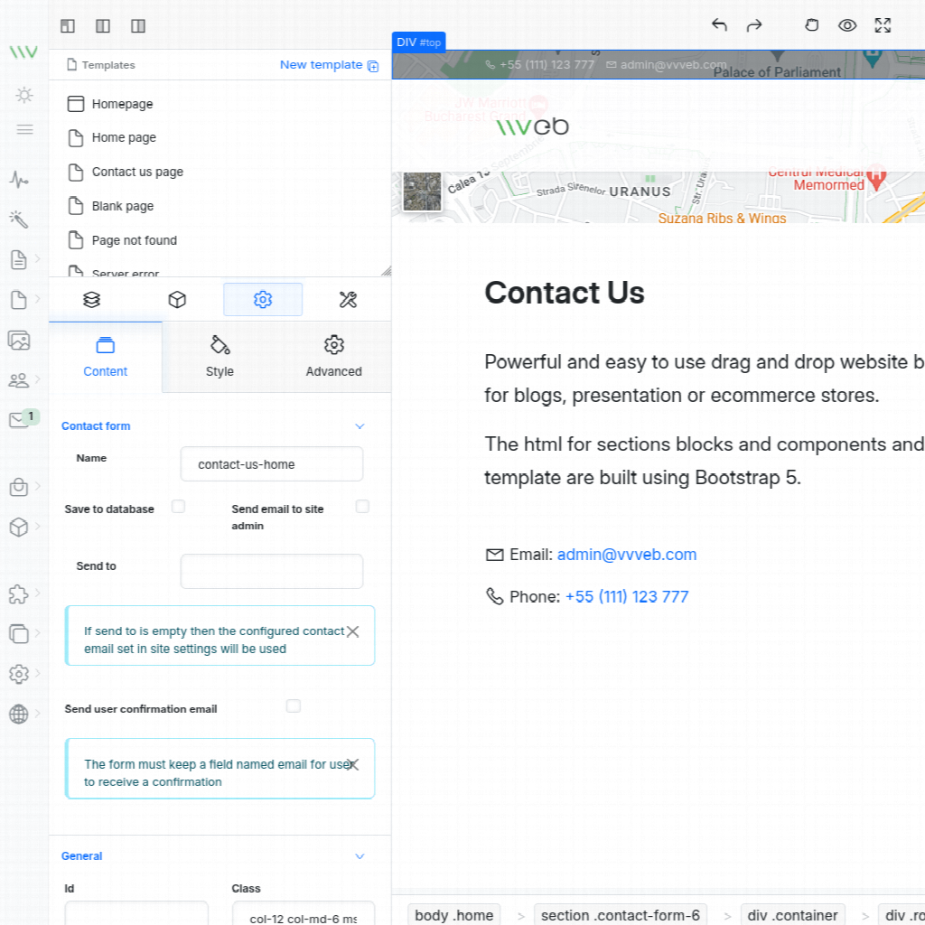Check Send email to site admin
The image size is (925, 925).
[362, 507]
